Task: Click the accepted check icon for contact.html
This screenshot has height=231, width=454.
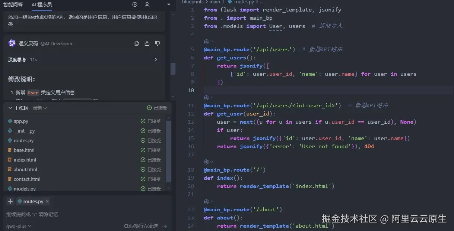Action: (x=143, y=179)
